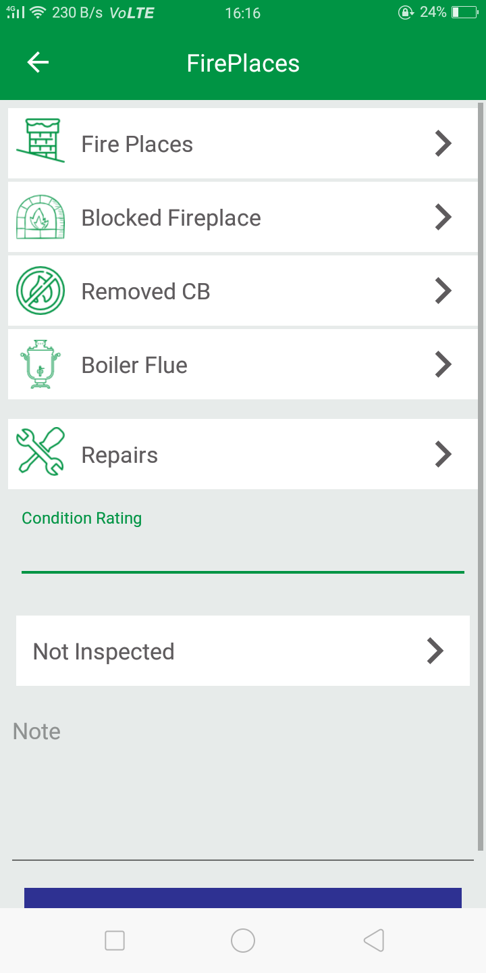
Task: Expand the Removed CB chevron
Action: click(x=443, y=291)
